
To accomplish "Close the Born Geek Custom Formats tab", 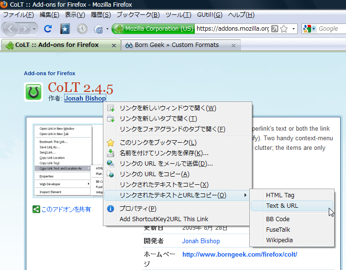I will 234,45.
